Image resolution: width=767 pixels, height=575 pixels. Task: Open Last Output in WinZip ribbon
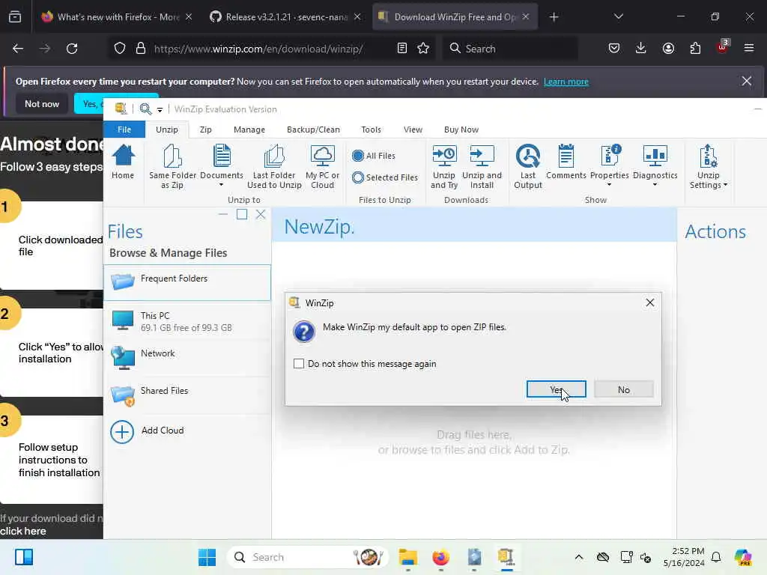tap(528, 166)
